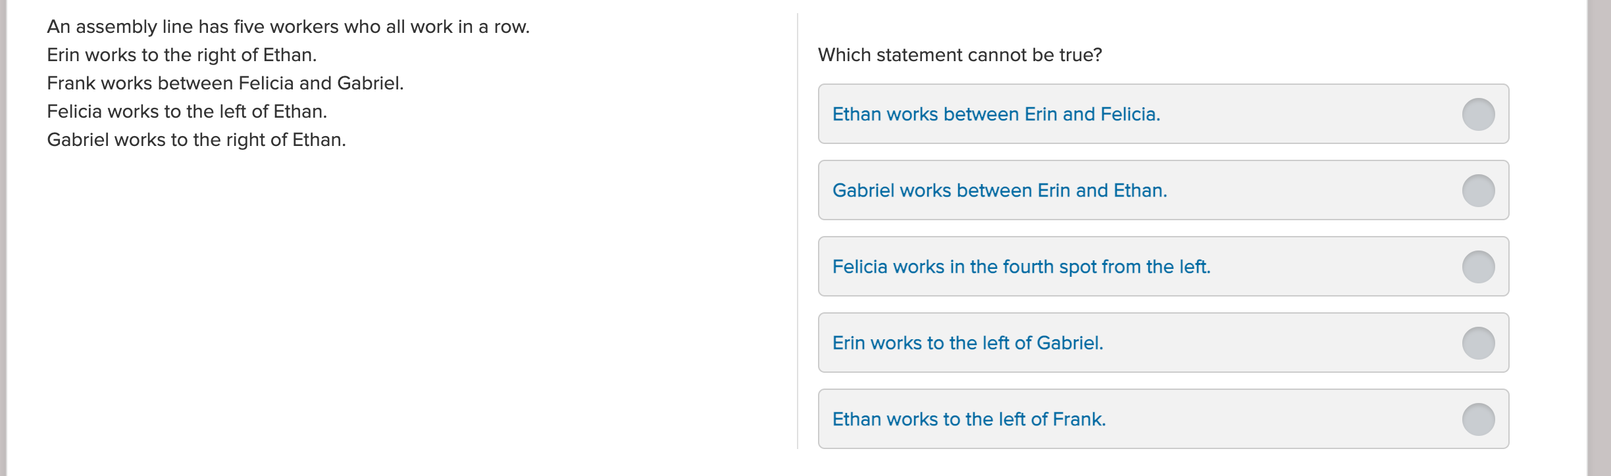This screenshot has width=1611, height=476.
Task: Click answer text 'Gabriel works between Erin and Ethan.'
Action: (x=1000, y=191)
